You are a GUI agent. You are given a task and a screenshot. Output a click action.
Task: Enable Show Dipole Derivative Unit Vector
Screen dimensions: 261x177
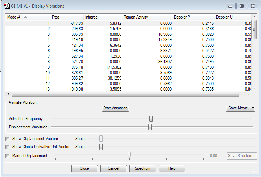8,147
